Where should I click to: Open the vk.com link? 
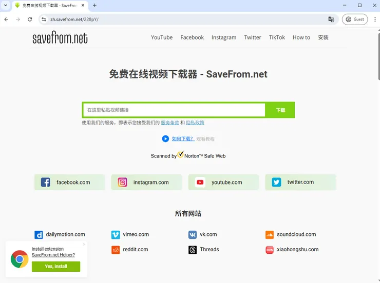(x=208, y=234)
